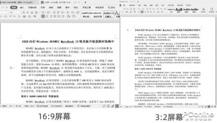The height and width of the screenshot is (123, 217).
Task: Apply the 标题 3 style in the 3:2 window
Action: 195,10
